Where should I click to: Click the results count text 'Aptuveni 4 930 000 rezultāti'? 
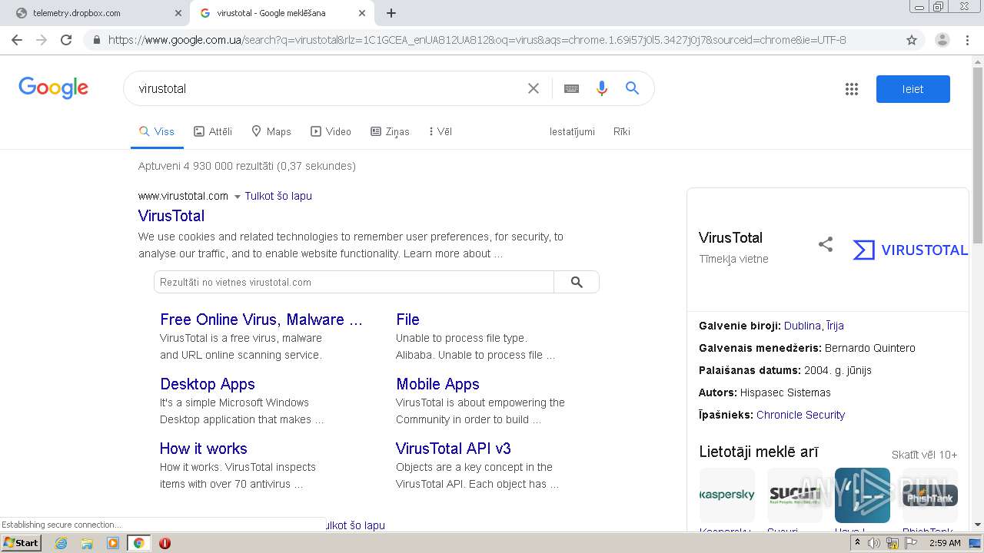coord(206,166)
